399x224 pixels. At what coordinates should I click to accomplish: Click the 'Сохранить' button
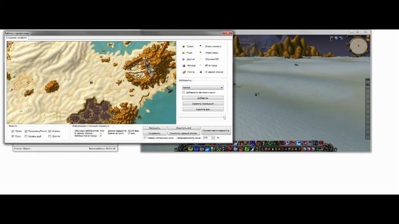click(155, 133)
